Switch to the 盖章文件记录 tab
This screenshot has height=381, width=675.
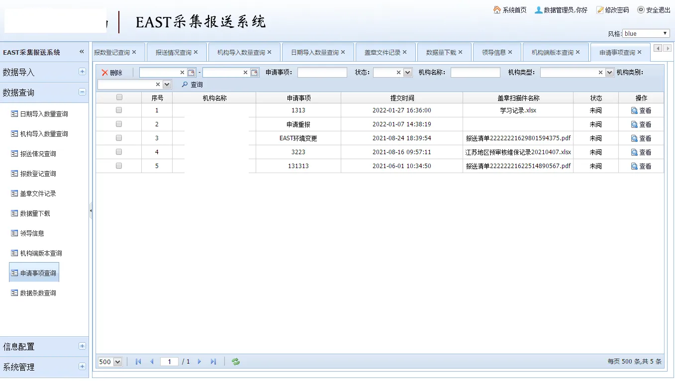click(x=382, y=52)
